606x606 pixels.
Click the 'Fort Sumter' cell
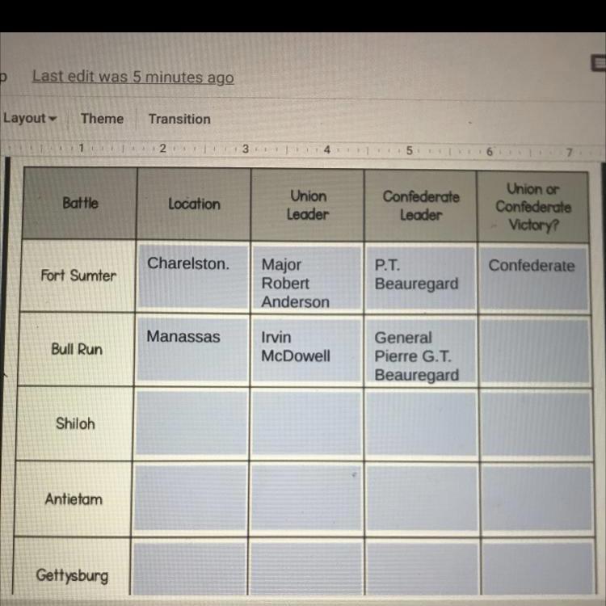(78, 276)
